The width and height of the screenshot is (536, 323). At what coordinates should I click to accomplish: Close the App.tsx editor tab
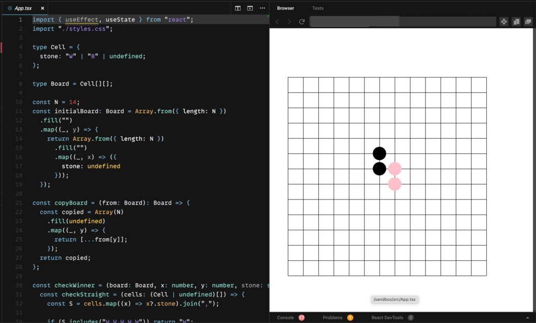tap(42, 8)
